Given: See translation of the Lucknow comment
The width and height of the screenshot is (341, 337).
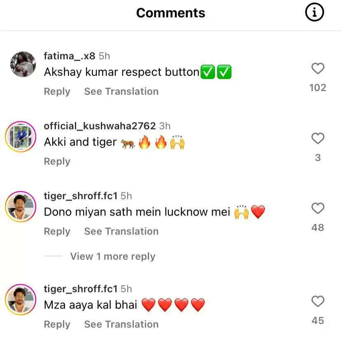Looking at the screenshot, I should click(121, 231).
